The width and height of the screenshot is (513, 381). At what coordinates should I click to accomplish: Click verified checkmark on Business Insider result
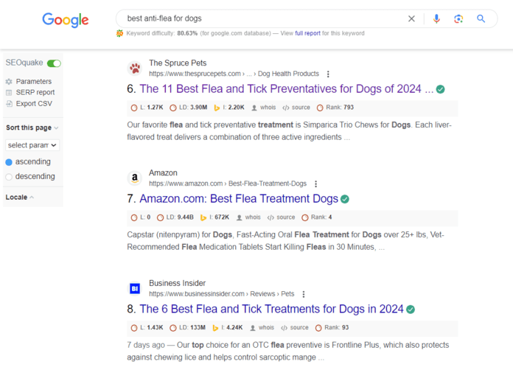[411, 310]
